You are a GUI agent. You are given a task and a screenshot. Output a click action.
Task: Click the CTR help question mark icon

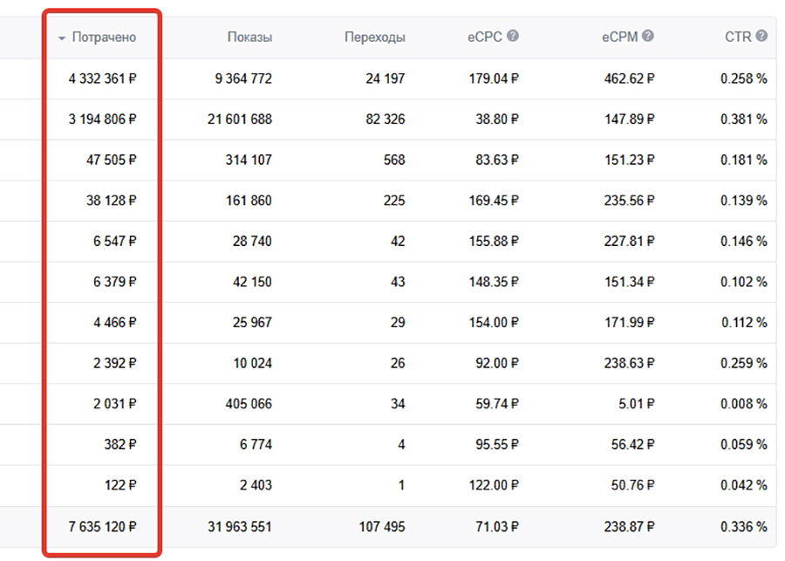[761, 37]
